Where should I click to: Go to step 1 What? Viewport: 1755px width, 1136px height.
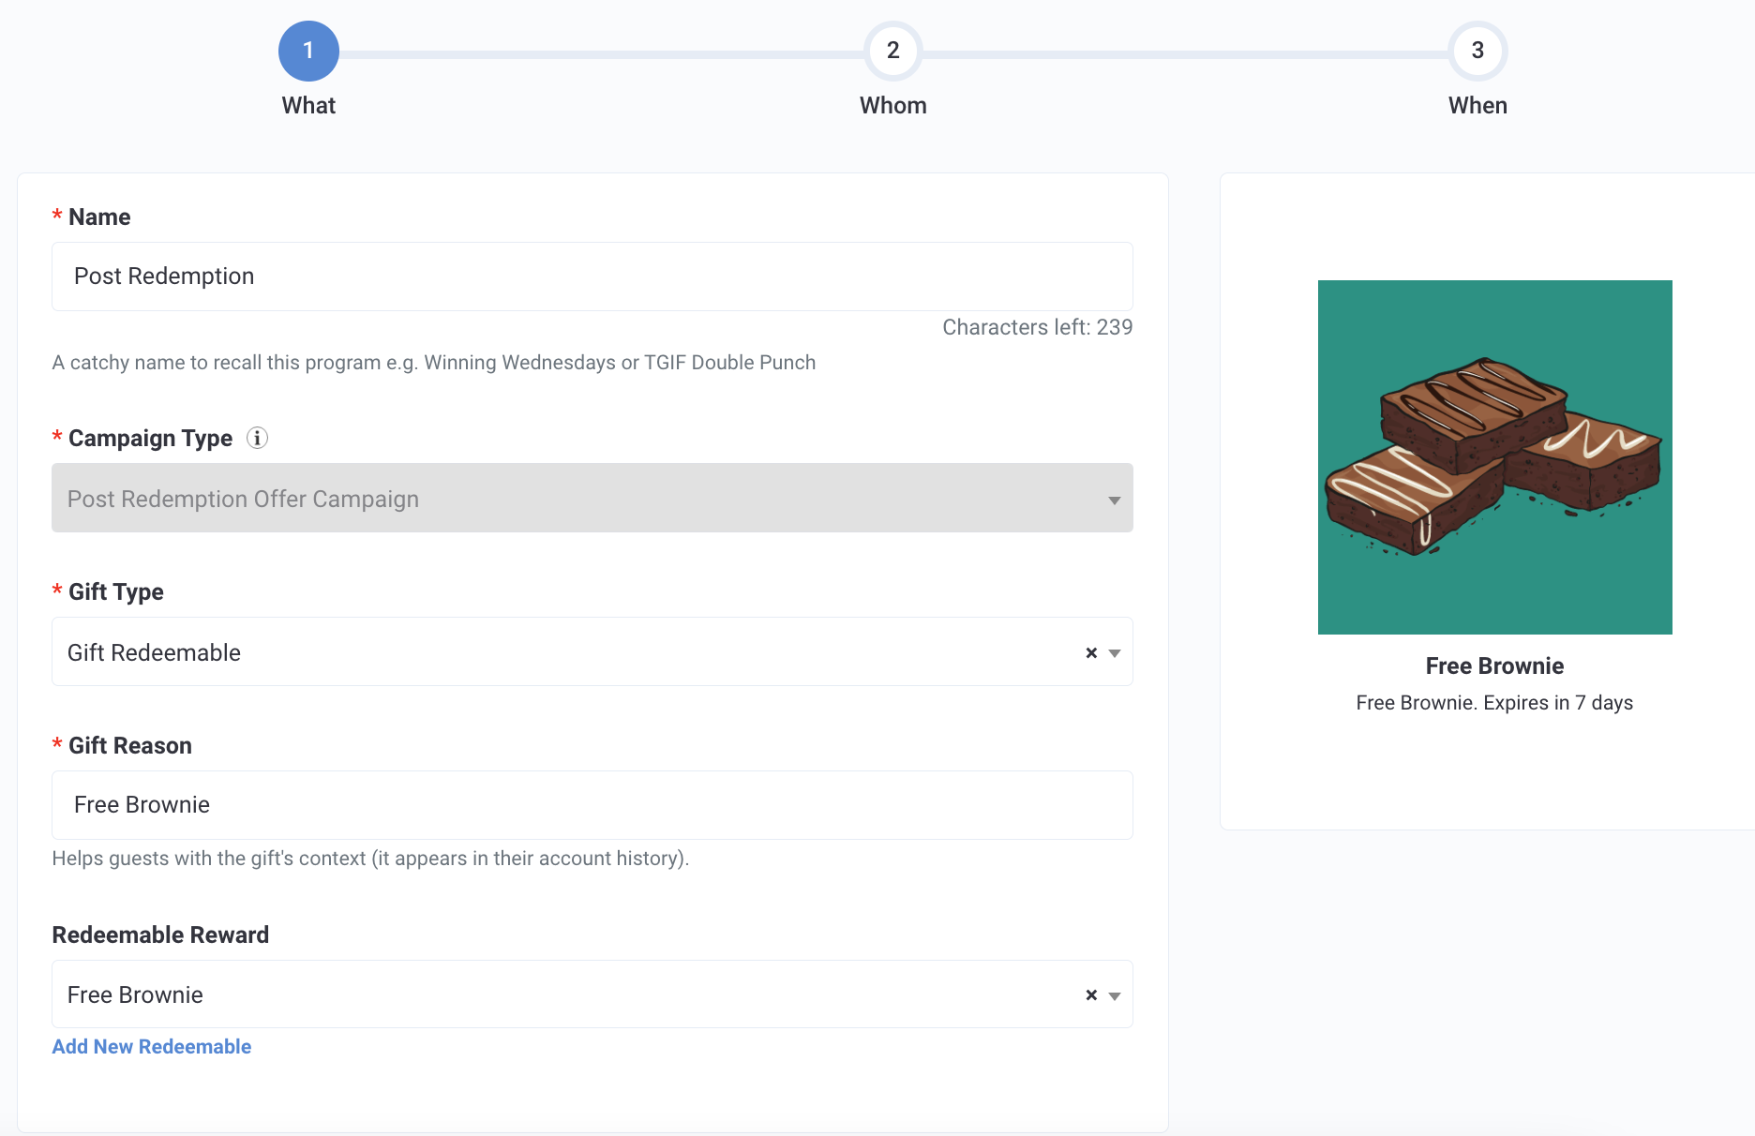pos(308,51)
